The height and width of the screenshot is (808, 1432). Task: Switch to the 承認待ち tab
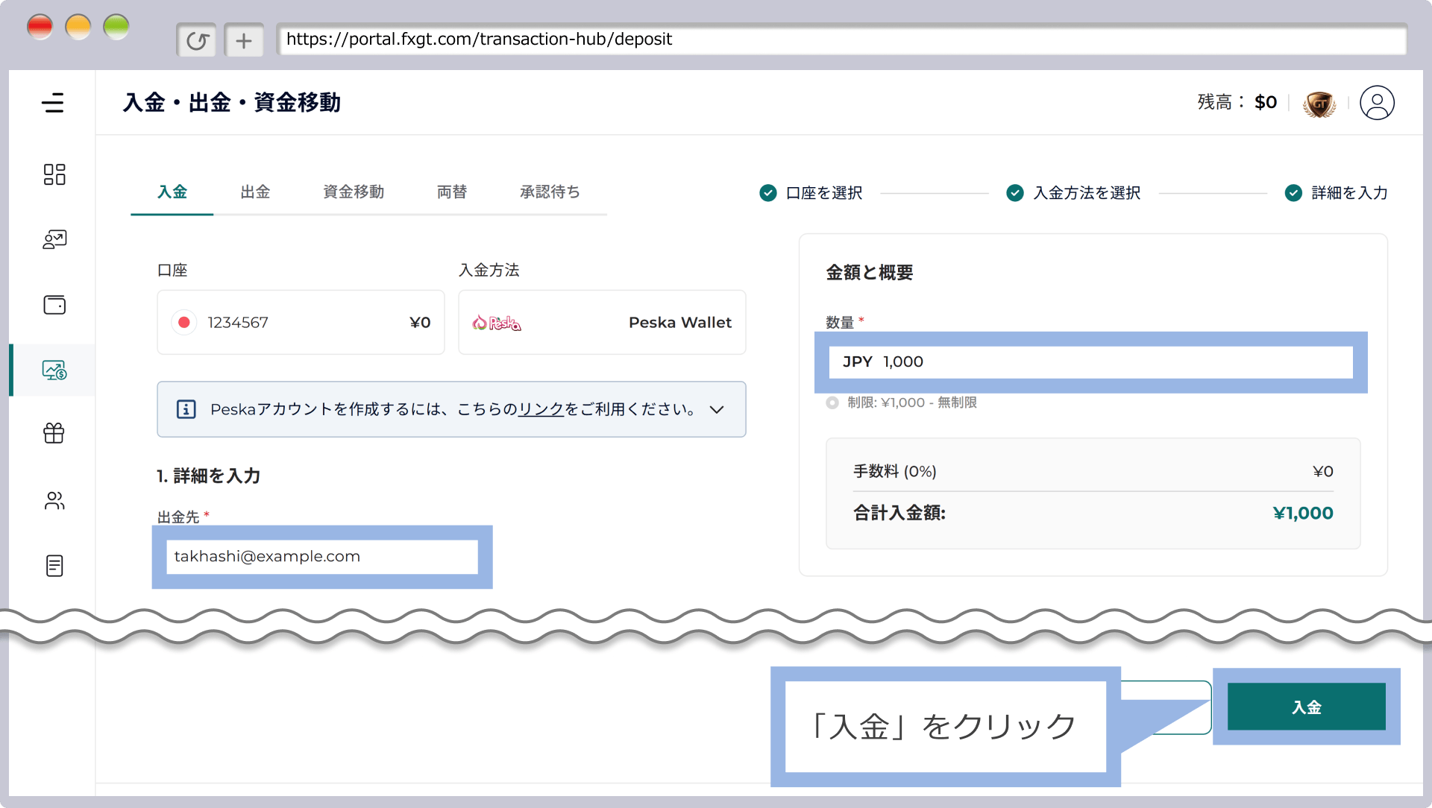tap(550, 192)
